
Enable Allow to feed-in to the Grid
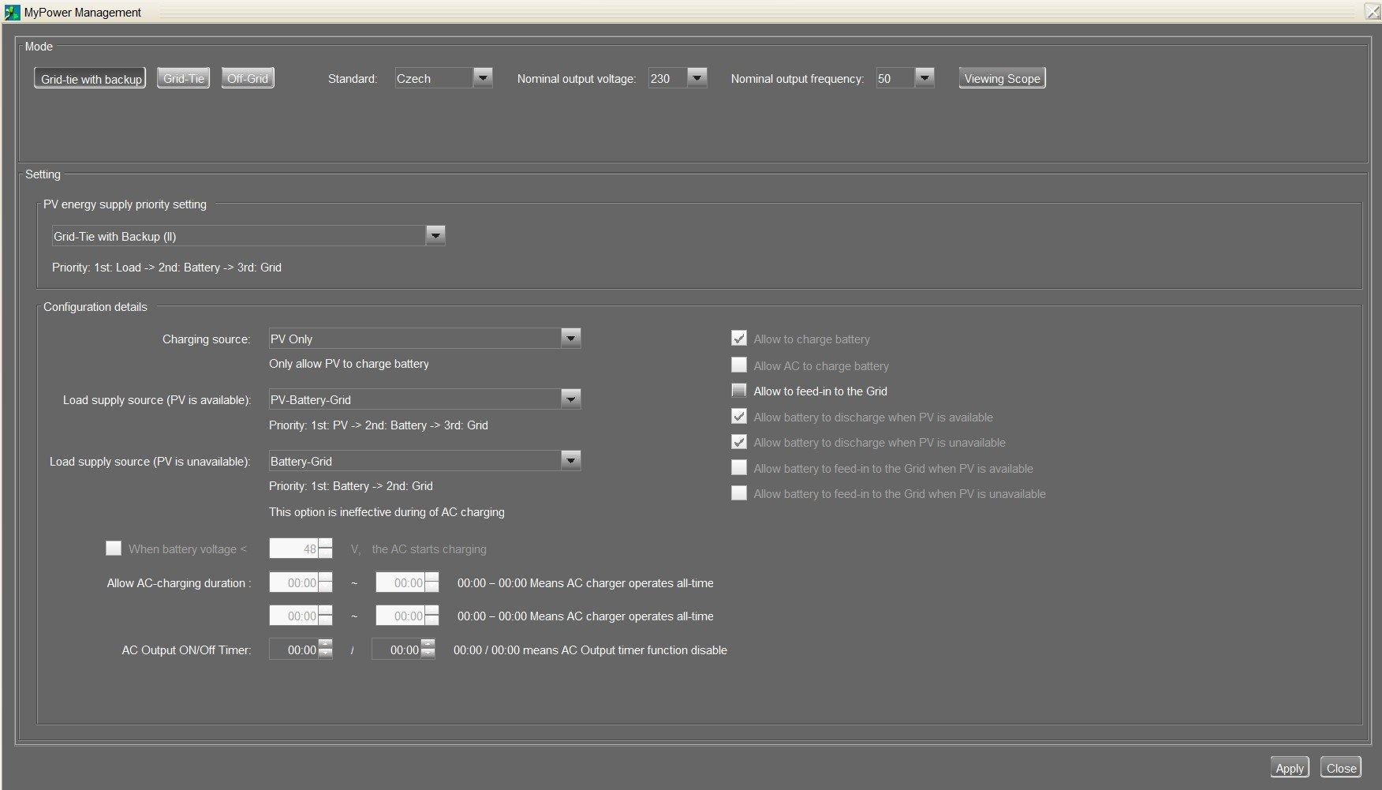(x=739, y=391)
